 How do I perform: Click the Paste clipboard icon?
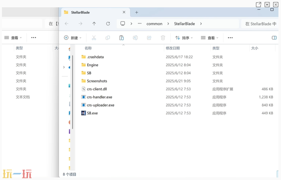[x=121, y=38]
